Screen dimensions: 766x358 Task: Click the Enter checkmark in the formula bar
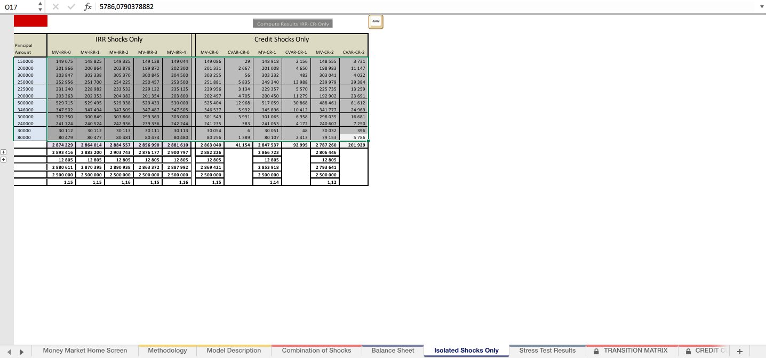click(x=71, y=7)
